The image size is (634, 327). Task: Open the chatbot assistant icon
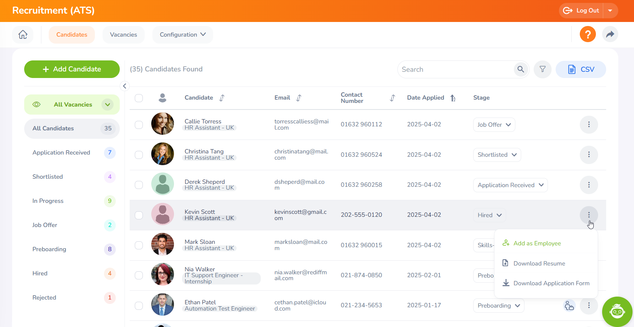[x=617, y=312]
